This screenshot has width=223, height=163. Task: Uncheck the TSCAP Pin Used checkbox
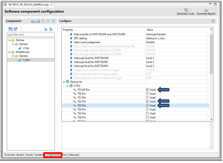(147, 90)
